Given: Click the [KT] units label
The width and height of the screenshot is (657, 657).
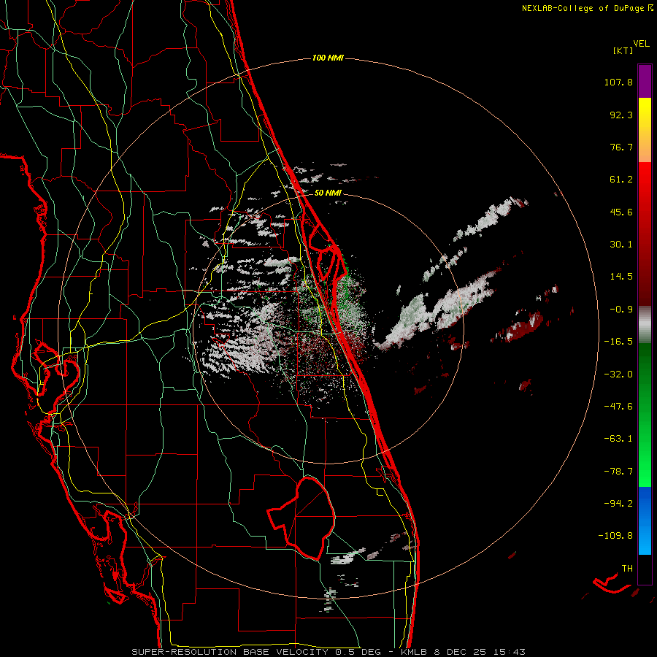Looking at the screenshot, I should point(623,50).
